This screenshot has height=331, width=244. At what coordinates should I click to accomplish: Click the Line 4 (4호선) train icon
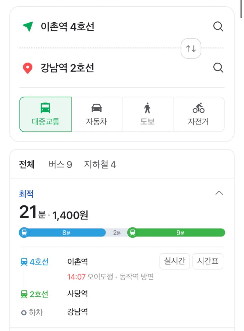[x=24, y=262]
